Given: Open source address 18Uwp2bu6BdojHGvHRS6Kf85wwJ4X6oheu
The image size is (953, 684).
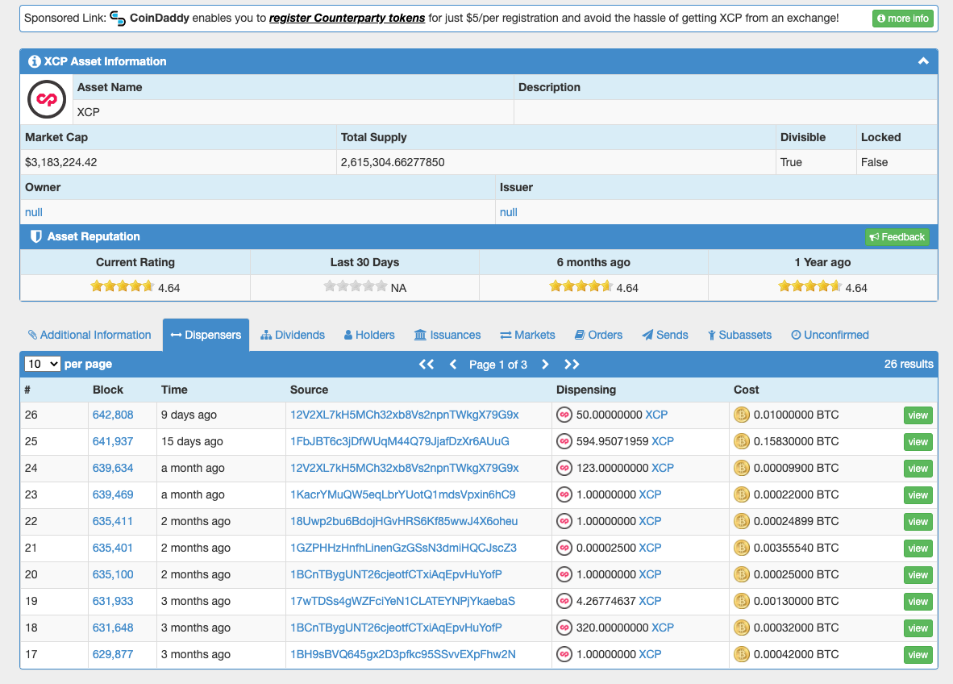Looking at the screenshot, I should tap(404, 521).
